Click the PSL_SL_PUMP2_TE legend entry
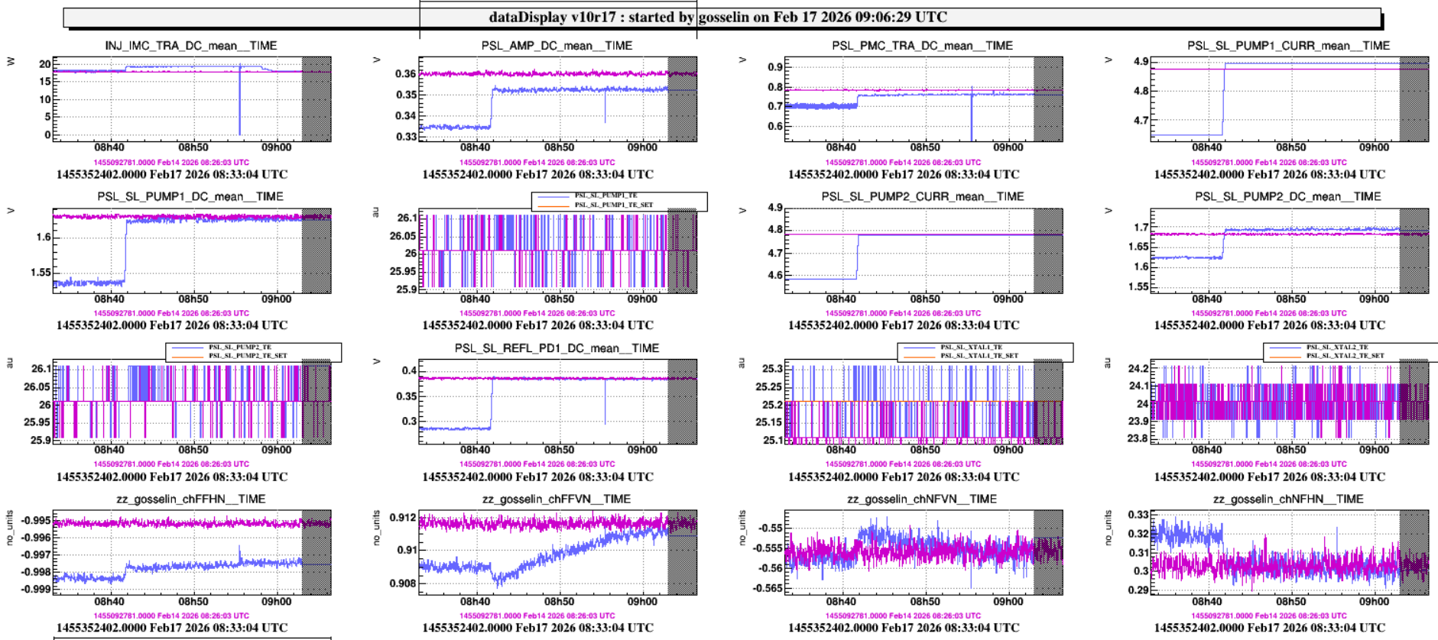This screenshot has width=1438, height=640. coord(239,347)
